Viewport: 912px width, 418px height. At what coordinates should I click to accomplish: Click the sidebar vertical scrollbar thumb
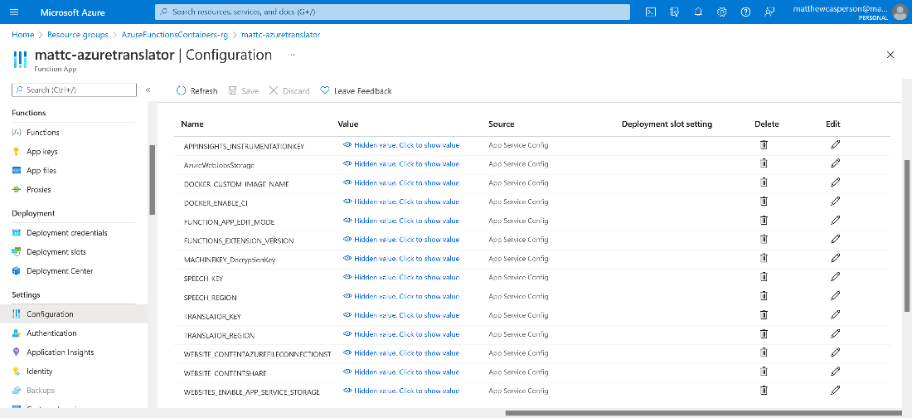(x=153, y=180)
